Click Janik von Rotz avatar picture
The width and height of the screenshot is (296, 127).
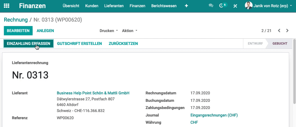(249, 6)
